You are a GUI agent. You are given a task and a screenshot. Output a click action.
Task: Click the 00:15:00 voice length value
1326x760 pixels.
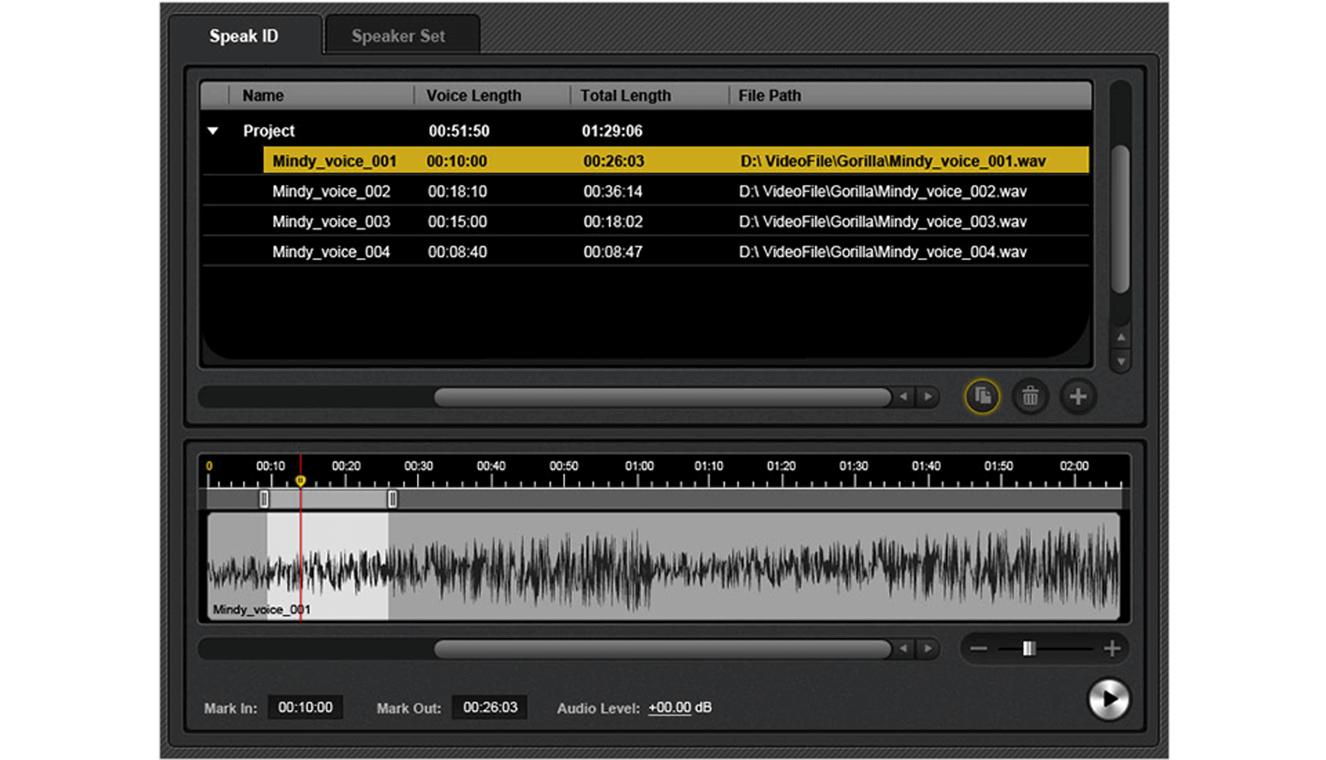click(x=457, y=222)
